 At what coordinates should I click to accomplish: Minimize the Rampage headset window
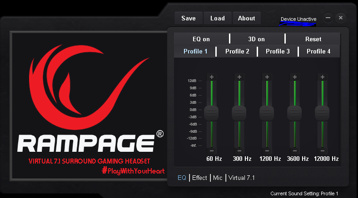[x=328, y=18]
